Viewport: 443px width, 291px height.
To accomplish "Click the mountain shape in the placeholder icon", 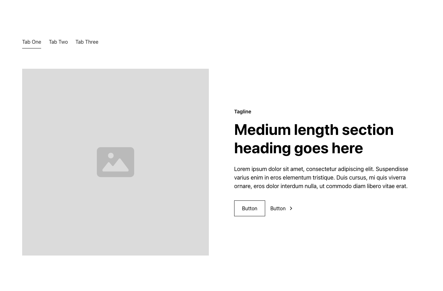I will 115,165.
